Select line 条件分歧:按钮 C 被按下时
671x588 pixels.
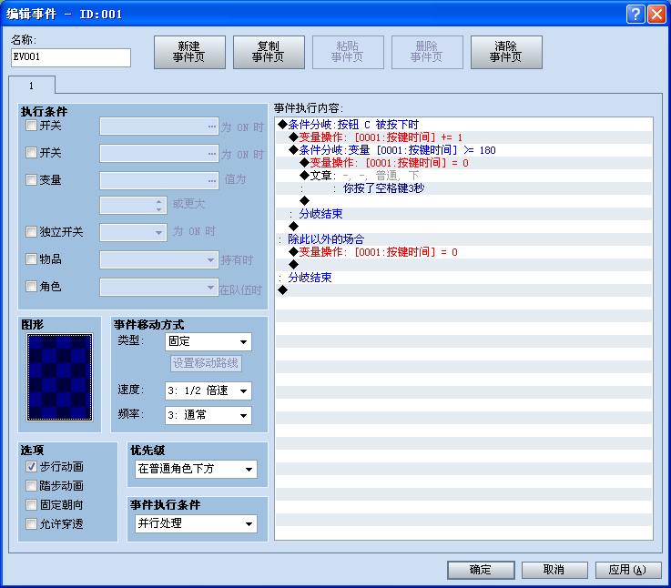464,125
